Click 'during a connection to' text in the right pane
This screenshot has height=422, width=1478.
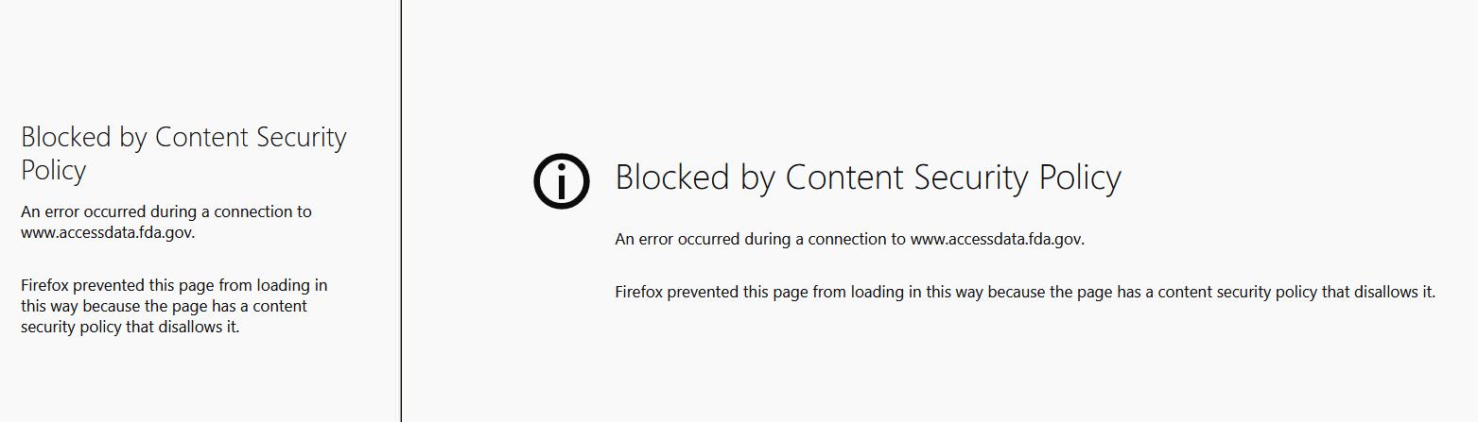tap(826, 240)
